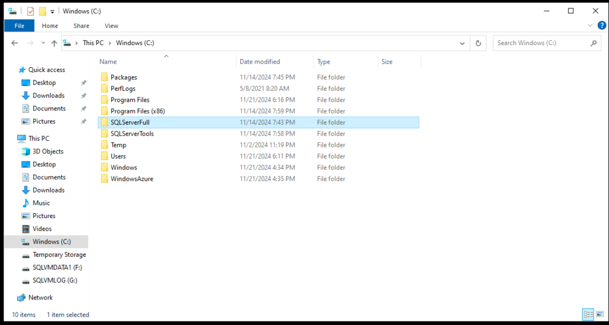Image resolution: width=609 pixels, height=325 pixels.
Task: Select the Program Files (x86) folder icon
Action: 104,111
